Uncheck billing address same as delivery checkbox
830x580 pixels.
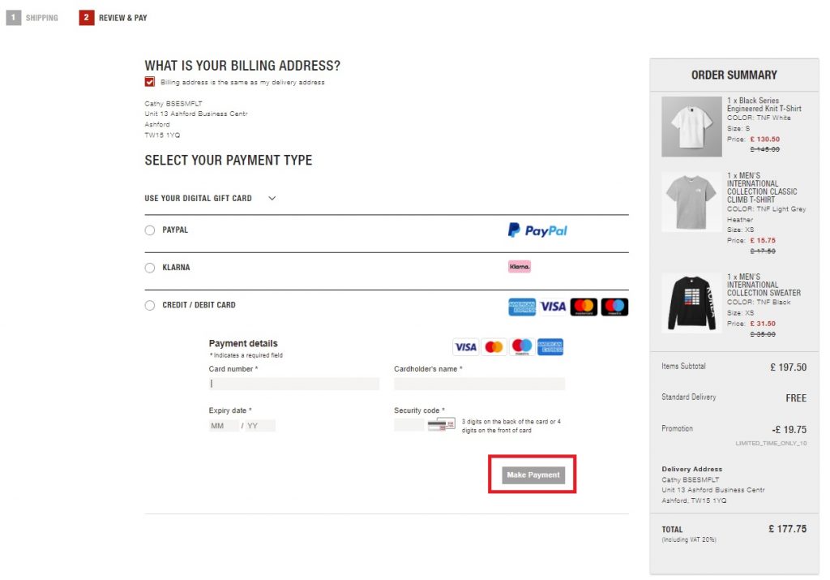coord(150,82)
